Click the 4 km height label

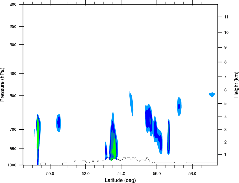225,117
